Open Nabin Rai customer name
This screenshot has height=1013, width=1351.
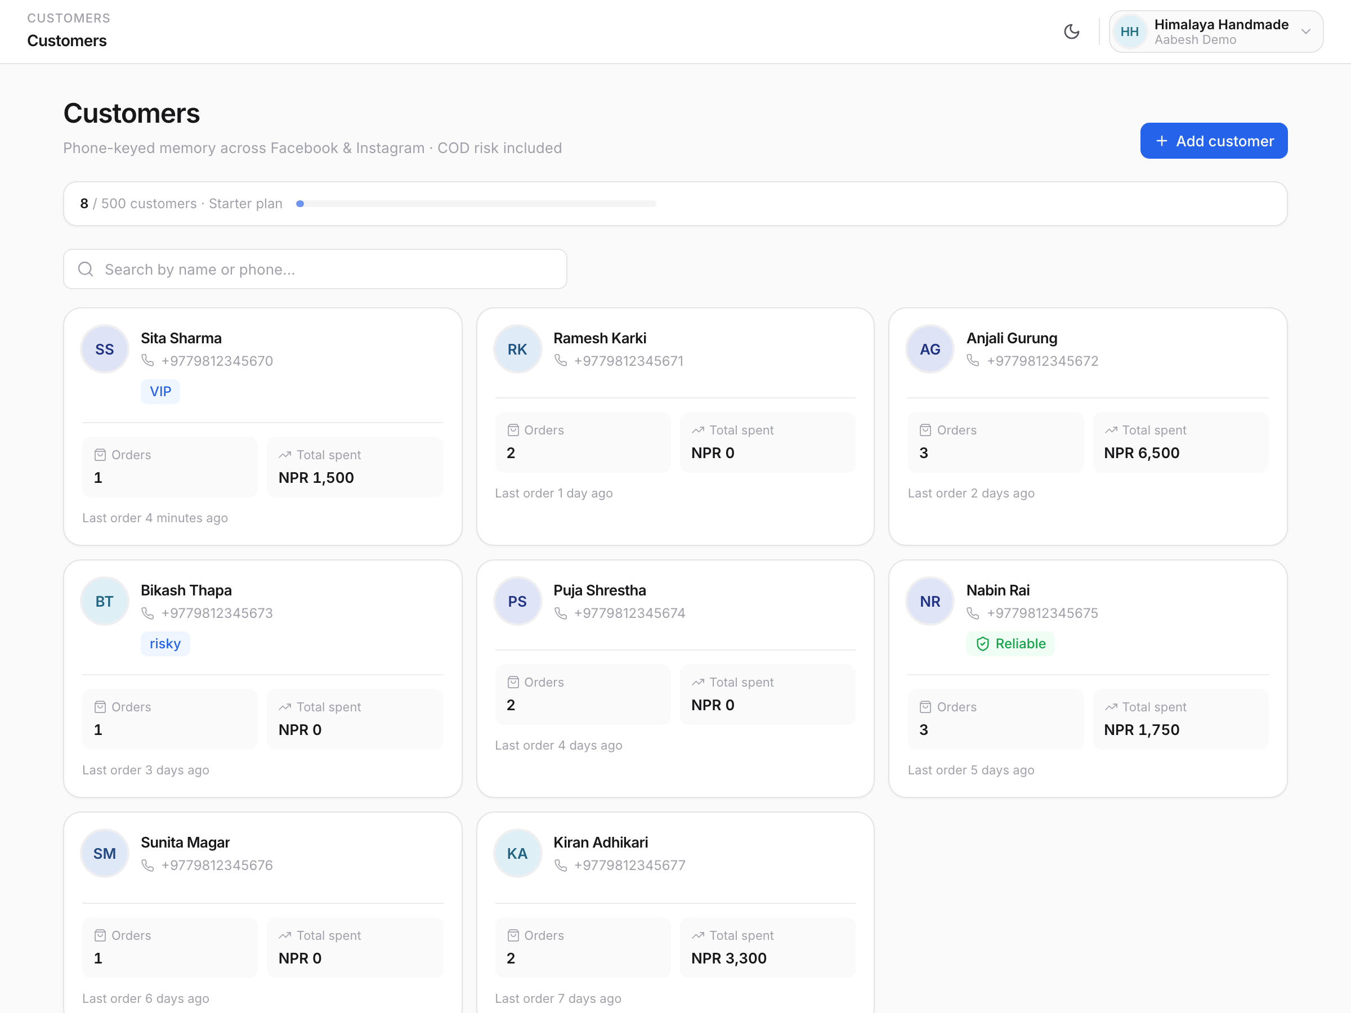pyautogui.click(x=997, y=590)
